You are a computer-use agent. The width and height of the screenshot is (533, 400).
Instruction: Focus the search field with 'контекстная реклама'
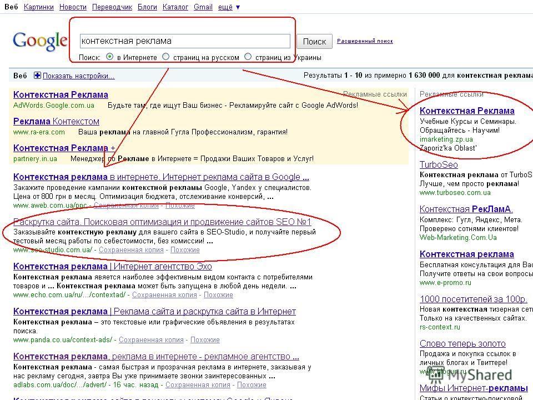click(x=185, y=41)
